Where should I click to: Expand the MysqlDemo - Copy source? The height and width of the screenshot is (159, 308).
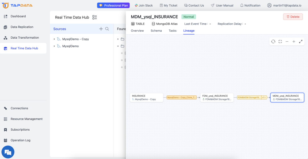coord(54,39)
